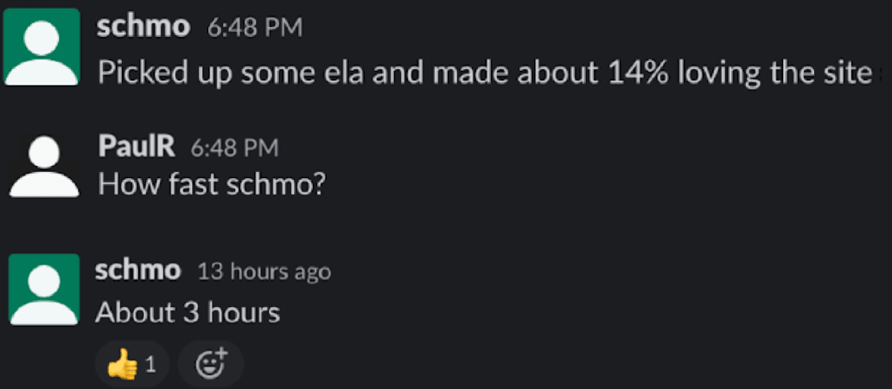Select the 'How fast schmo?' message

(x=211, y=184)
